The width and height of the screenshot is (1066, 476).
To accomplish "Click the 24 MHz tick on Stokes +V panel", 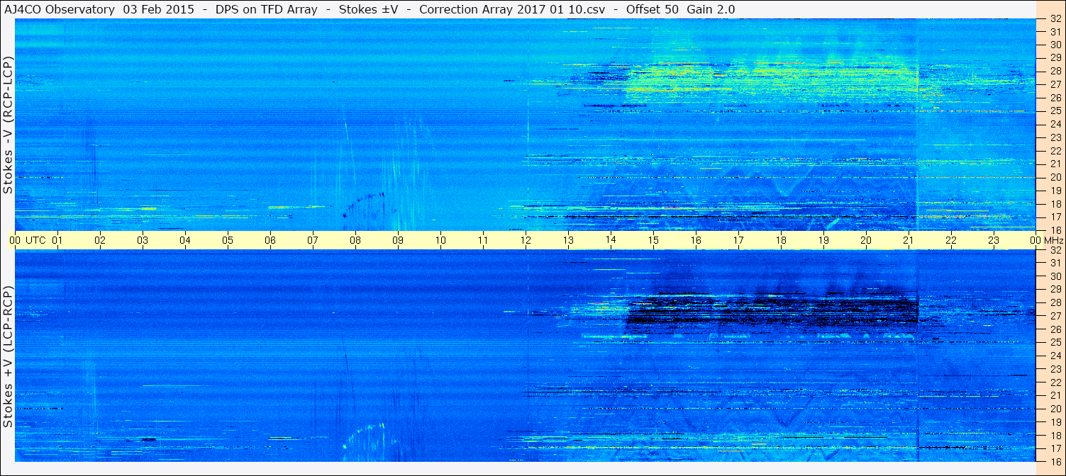I will pyautogui.click(x=1055, y=356).
